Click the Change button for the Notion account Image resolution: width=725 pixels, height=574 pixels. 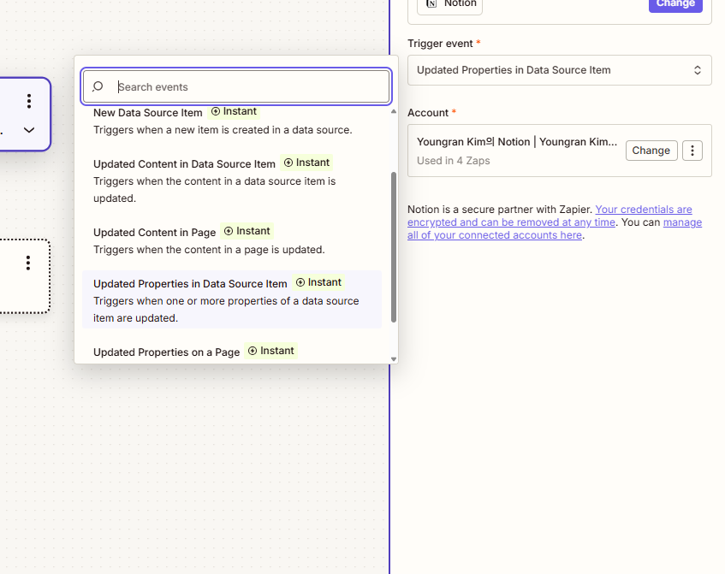point(651,151)
